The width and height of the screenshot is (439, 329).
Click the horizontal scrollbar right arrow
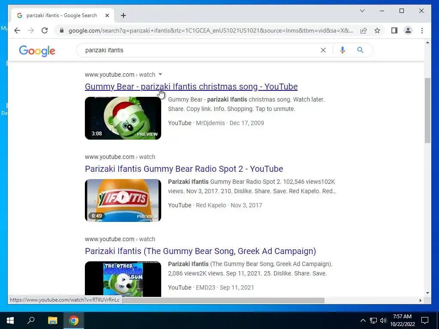(420, 300)
